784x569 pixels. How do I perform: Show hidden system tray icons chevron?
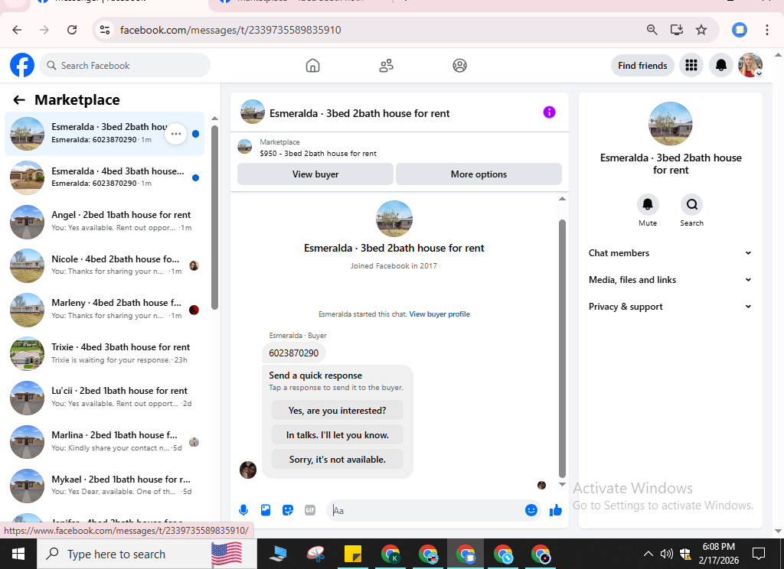[x=648, y=554]
